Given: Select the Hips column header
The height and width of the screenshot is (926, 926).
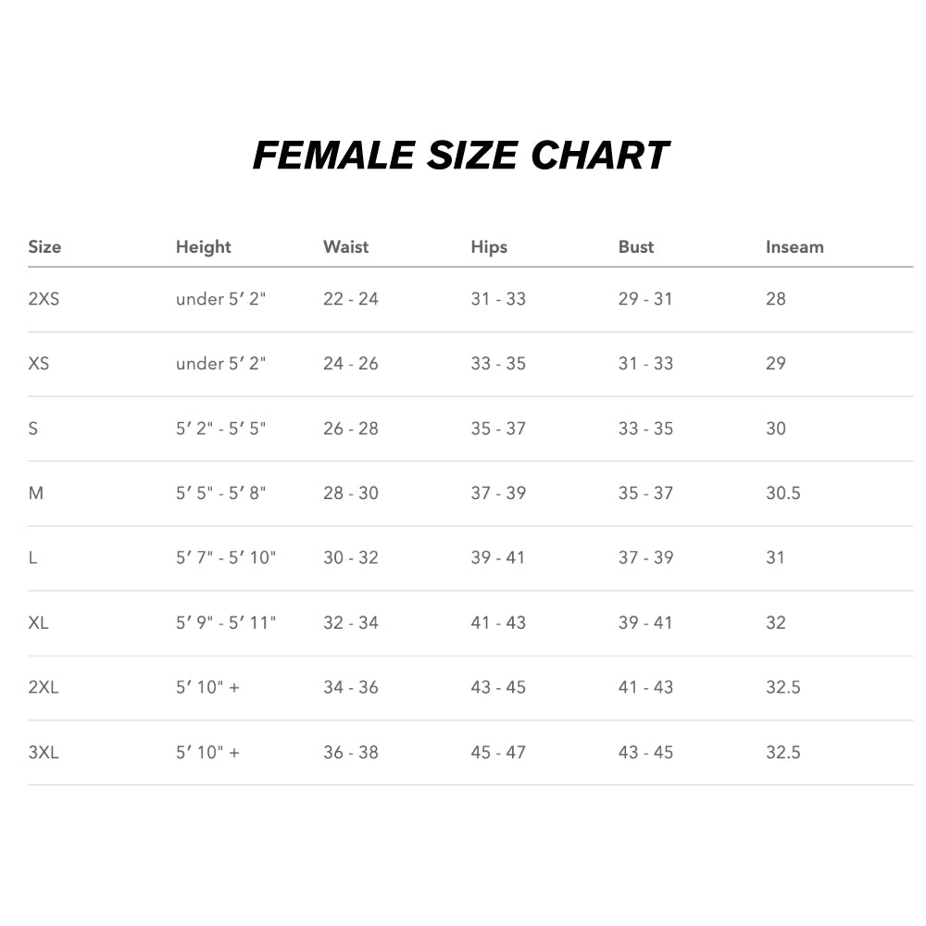Looking at the screenshot, I should point(489,247).
